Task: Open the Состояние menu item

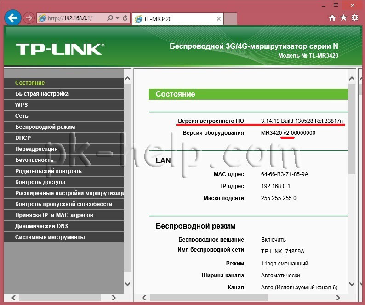Action: (63, 83)
